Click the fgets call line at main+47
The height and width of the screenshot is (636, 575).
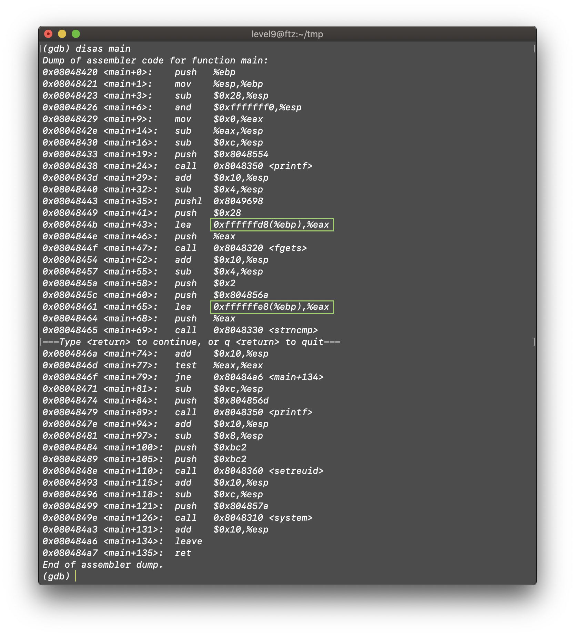pos(174,248)
